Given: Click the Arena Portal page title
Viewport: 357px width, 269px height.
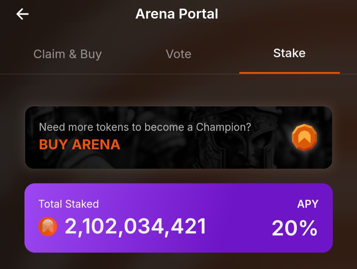Looking at the screenshot, I should click(177, 14).
